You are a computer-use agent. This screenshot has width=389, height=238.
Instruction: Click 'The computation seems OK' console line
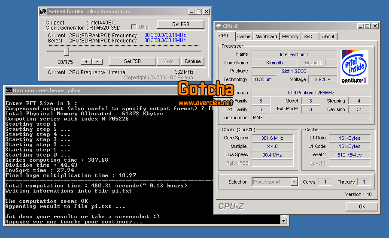47,201
